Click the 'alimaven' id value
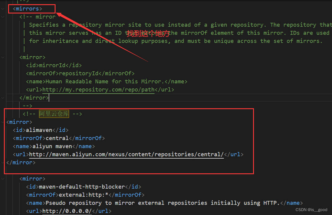 tap(39, 130)
